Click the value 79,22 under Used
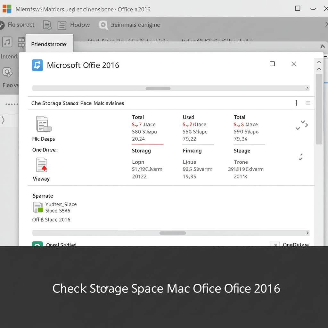Viewport: 328px width, 328px height. 189,139
